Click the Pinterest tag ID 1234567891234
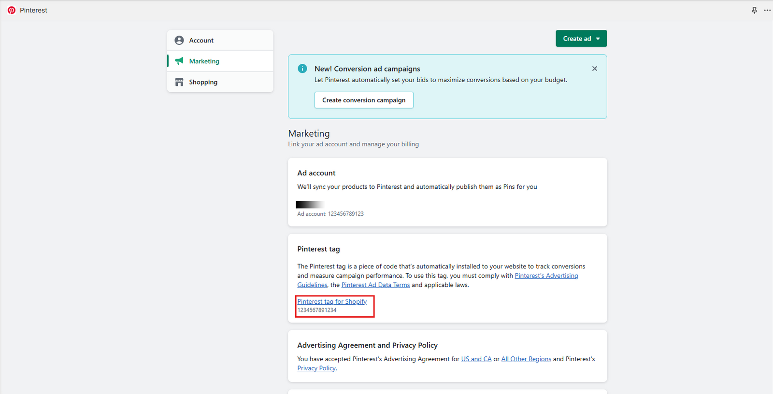Image resolution: width=773 pixels, height=394 pixels. pyautogui.click(x=317, y=310)
